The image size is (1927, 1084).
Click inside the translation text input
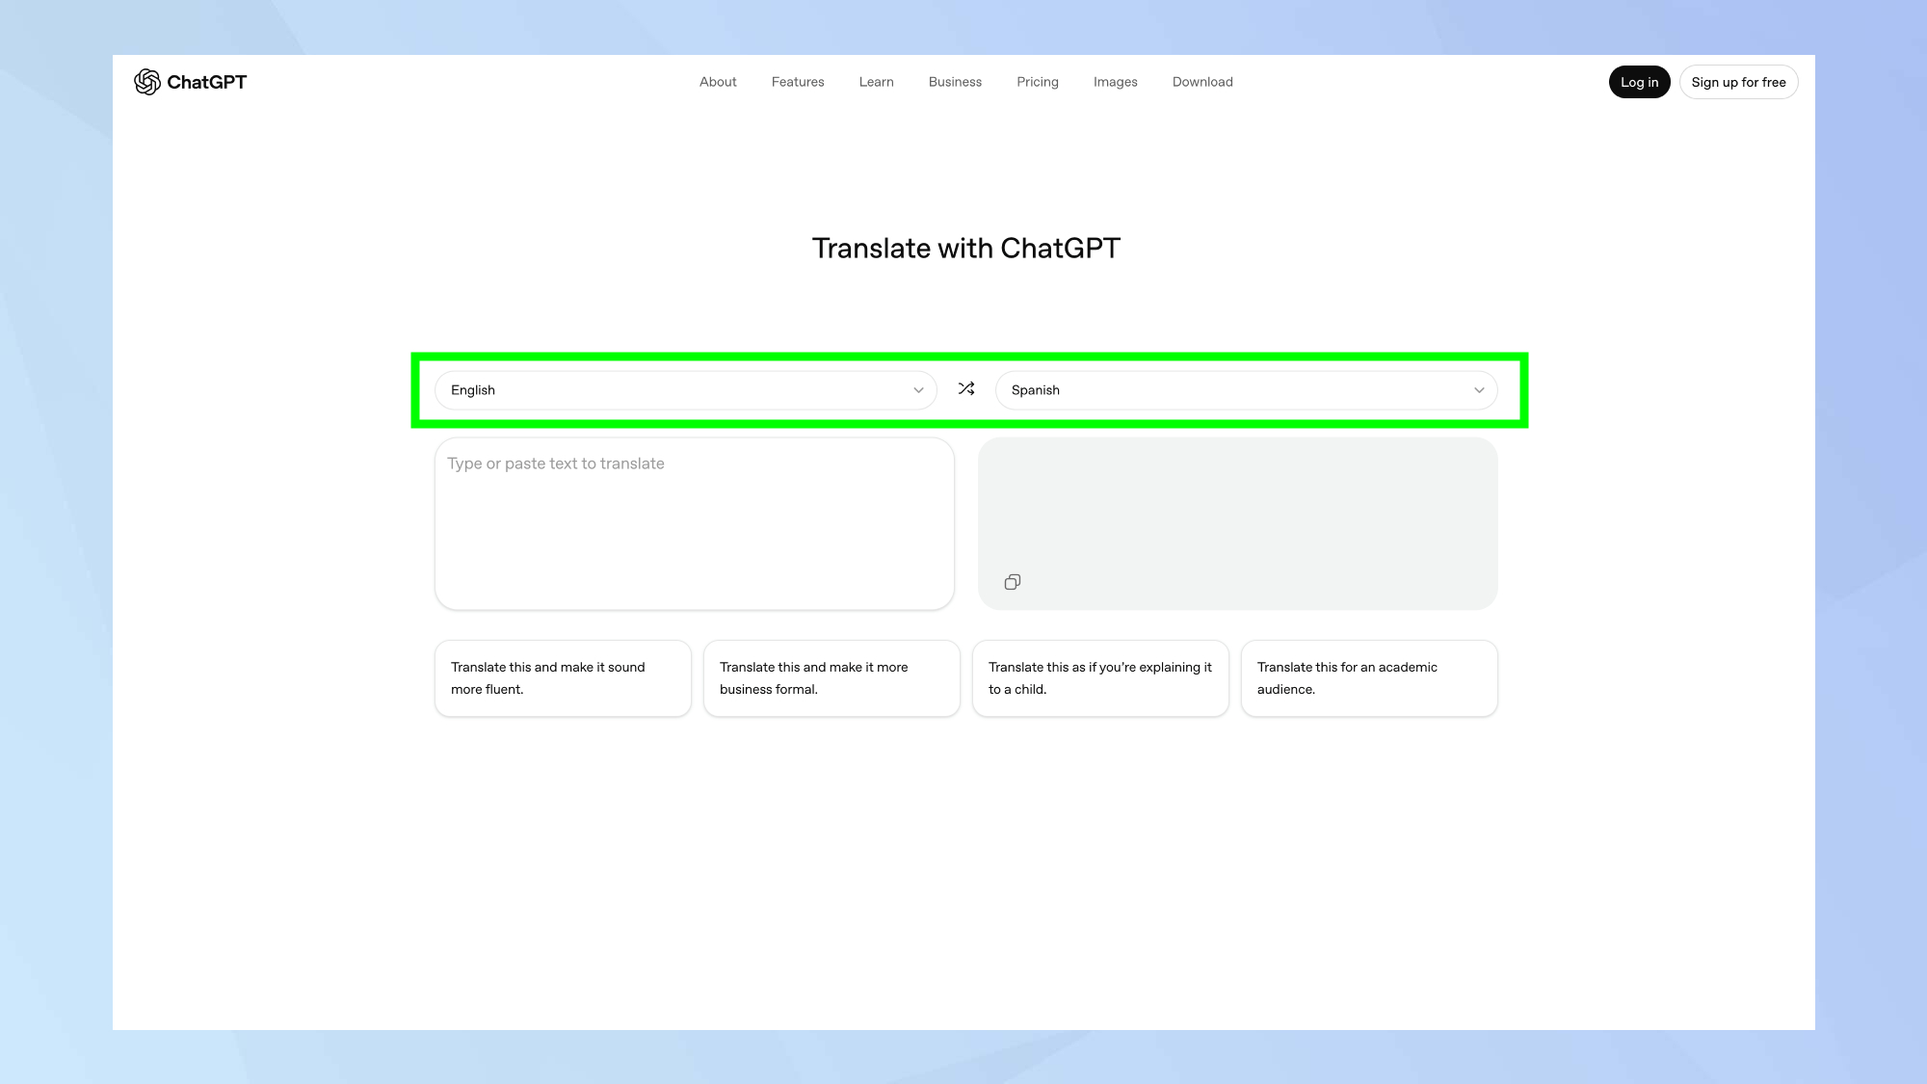tap(694, 523)
